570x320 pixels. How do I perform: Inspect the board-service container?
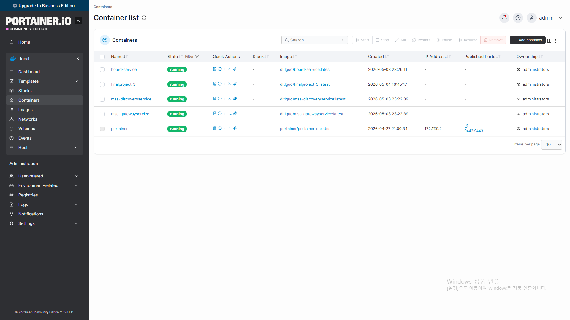(x=220, y=69)
